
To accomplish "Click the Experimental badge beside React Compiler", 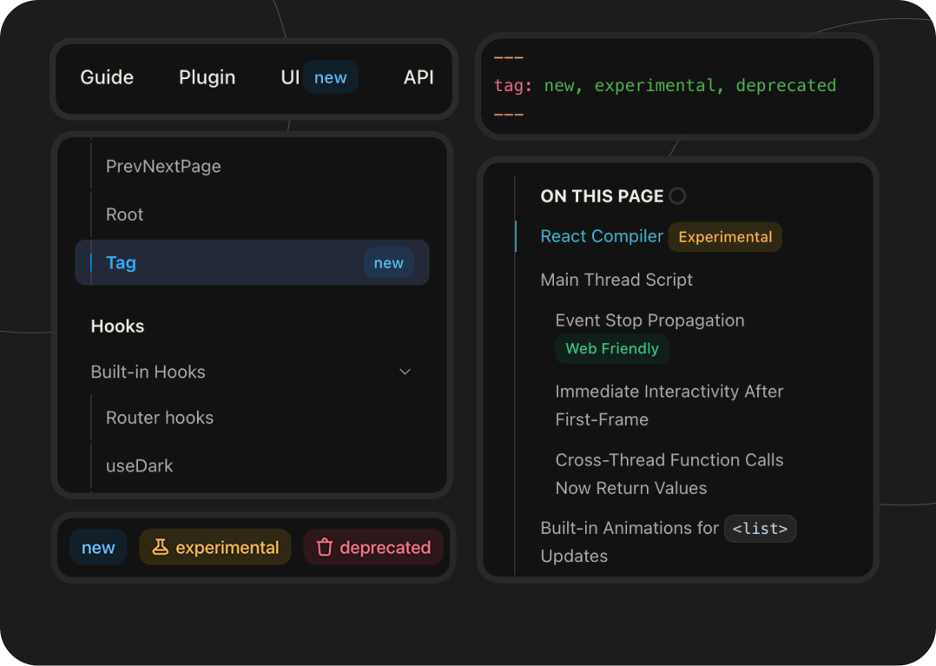I will (724, 236).
